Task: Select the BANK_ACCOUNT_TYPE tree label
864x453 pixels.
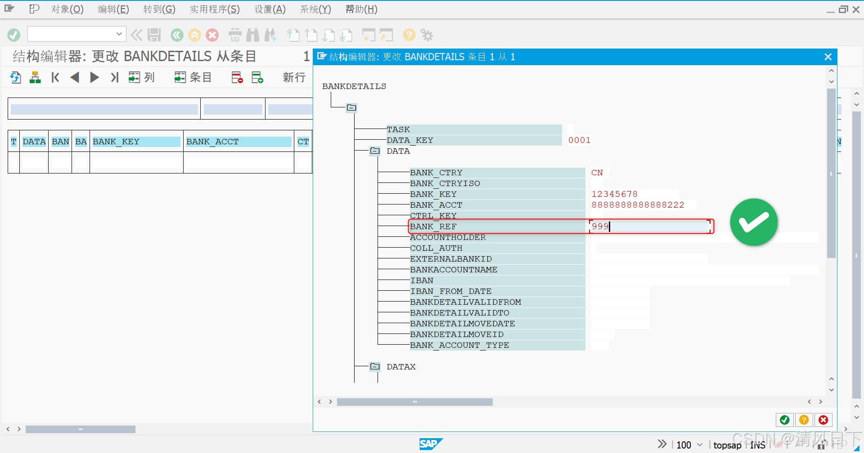Action: coord(459,345)
